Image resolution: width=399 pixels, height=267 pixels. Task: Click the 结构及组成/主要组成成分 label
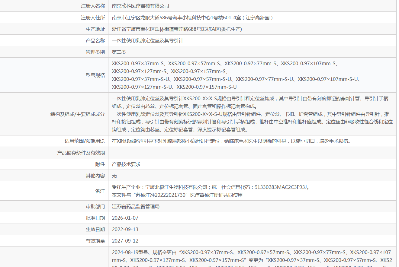pos(78,114)
